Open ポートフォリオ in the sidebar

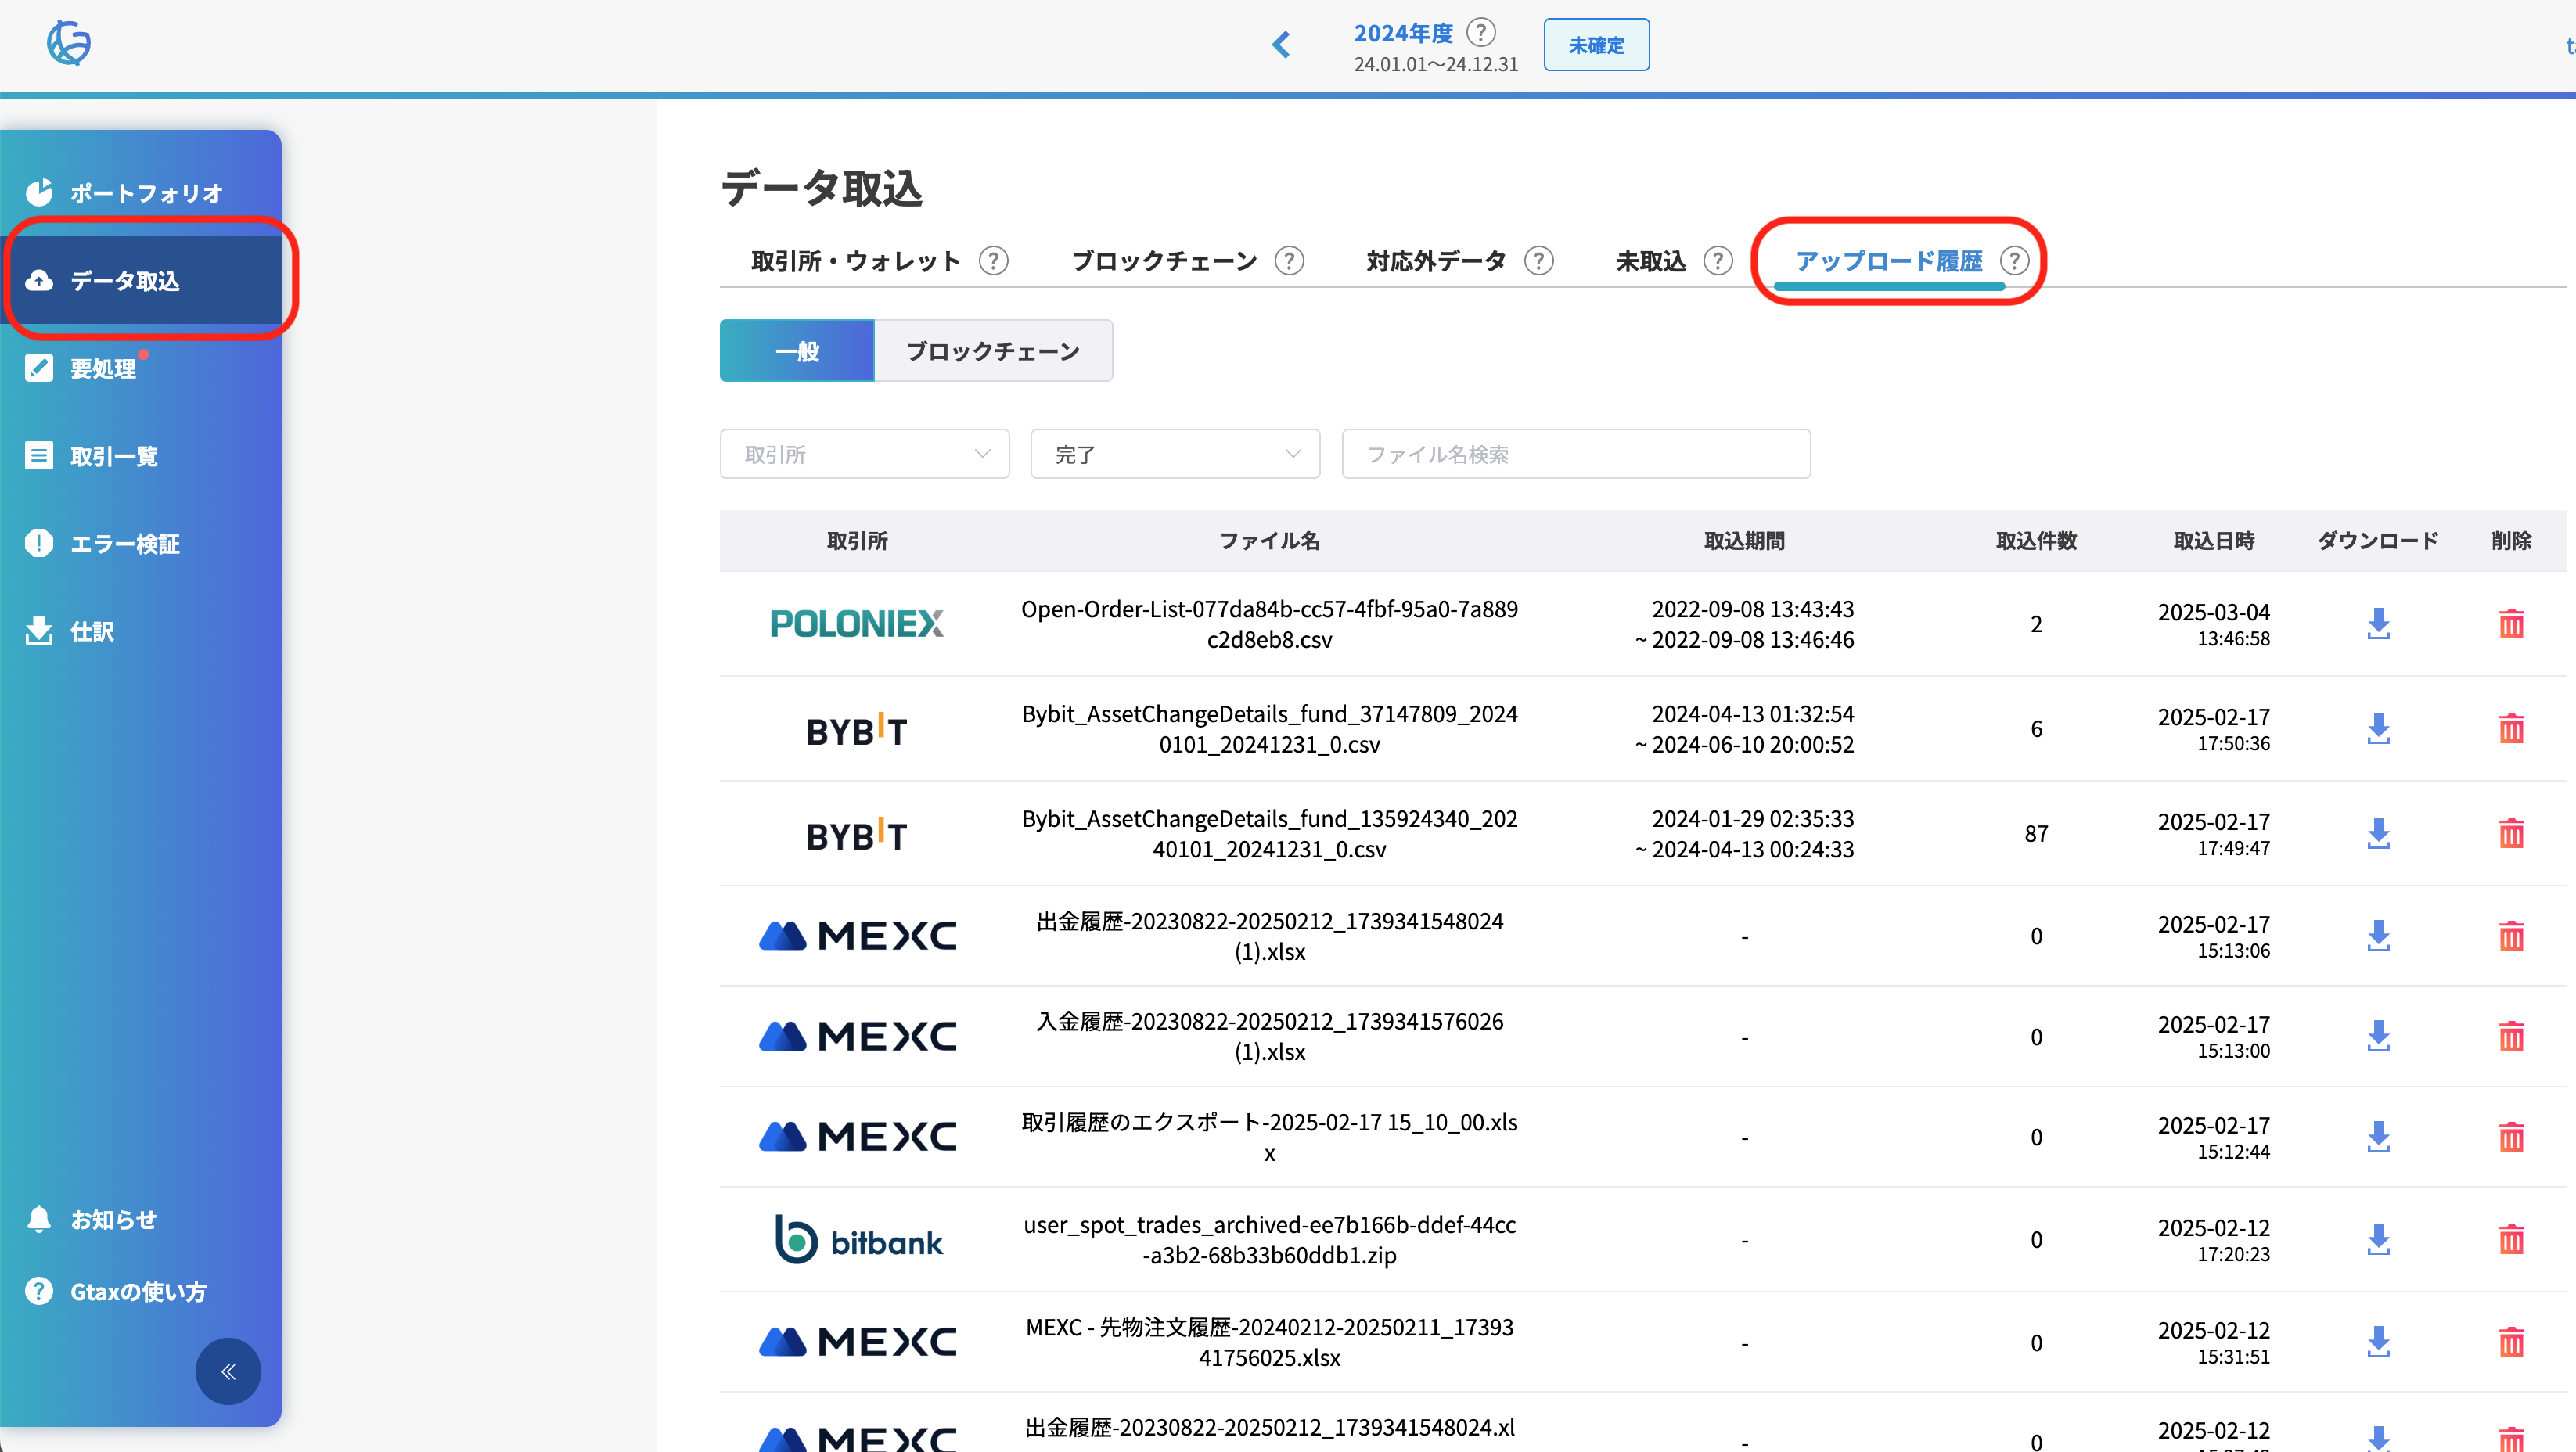coord(141,193)
